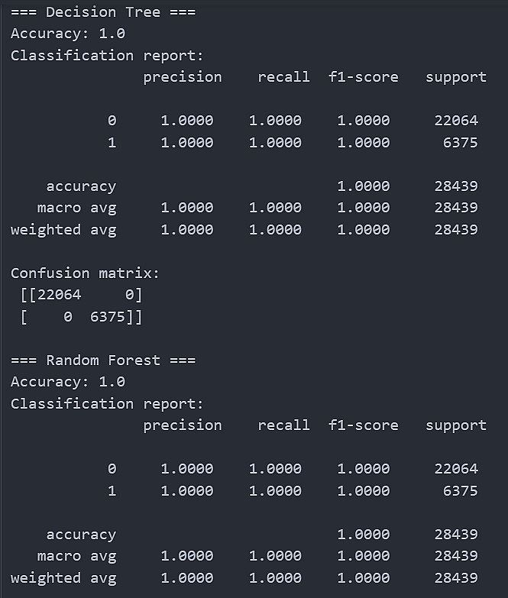The height and width of the screenshot is (598, 508).
Task: Click the "weighted avg" label in Random Forest report
Action: point(63,577)
